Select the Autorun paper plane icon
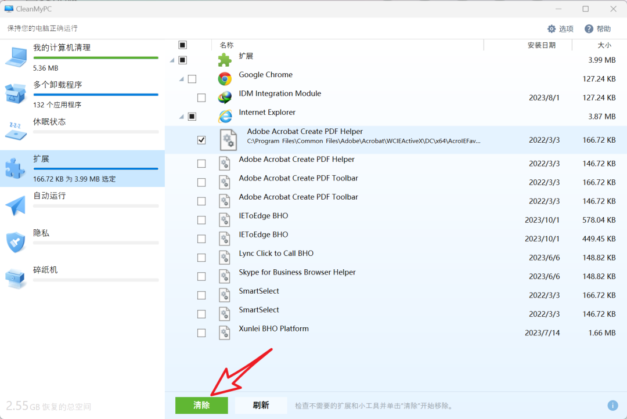 [16, 205]
